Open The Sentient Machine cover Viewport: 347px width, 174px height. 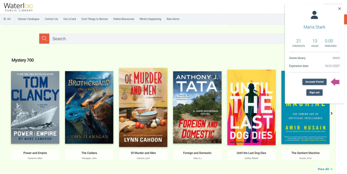(x=305, y=124)
